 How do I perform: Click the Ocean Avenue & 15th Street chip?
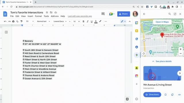[37, 79]
